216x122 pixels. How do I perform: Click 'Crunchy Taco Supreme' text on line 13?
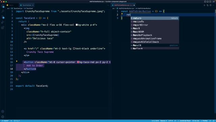pyautogui.click(x=40, y=52)
